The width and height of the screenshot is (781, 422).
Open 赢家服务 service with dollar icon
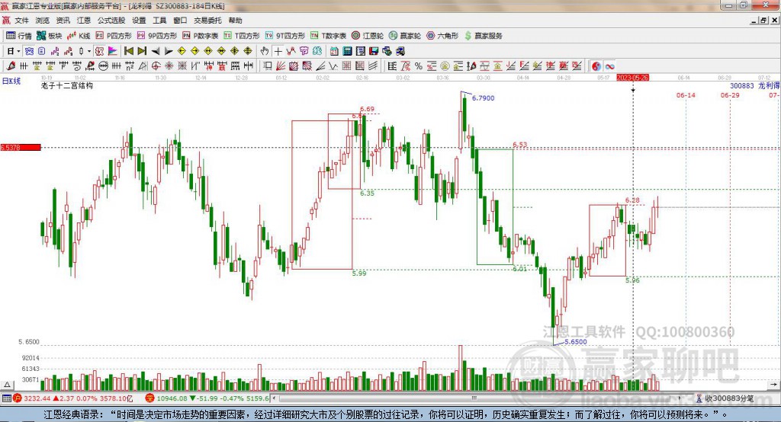(x=483, y=36)
